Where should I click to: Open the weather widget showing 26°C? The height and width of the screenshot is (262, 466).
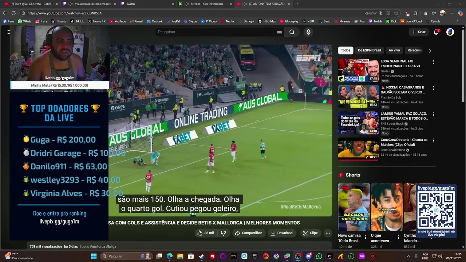18,256
